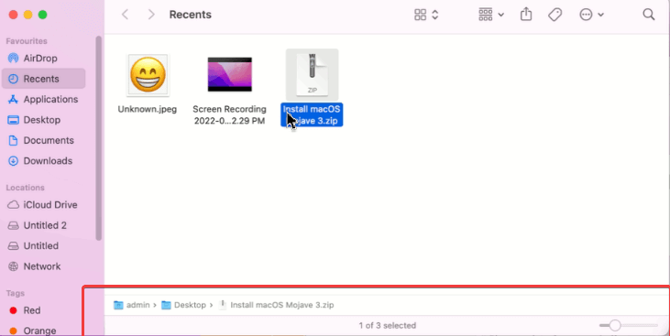Select Recents in the sidebar
The height and width of the screenshot is (336, 670).
[x=44, y=79]
